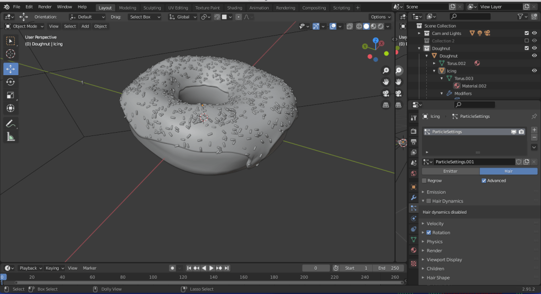
Task: Uncheck the Advanced checkbox
Action: [484, 180]
